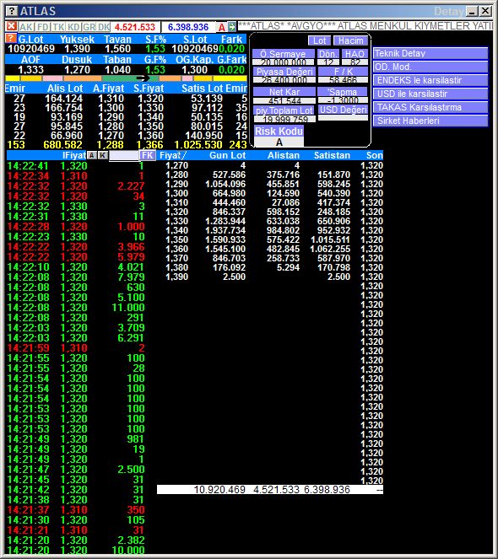The width and height of the screenshot is (498, 559).
Task: Toggle the small A filter button
Action: pyautogui.click(x=92, y=155)
